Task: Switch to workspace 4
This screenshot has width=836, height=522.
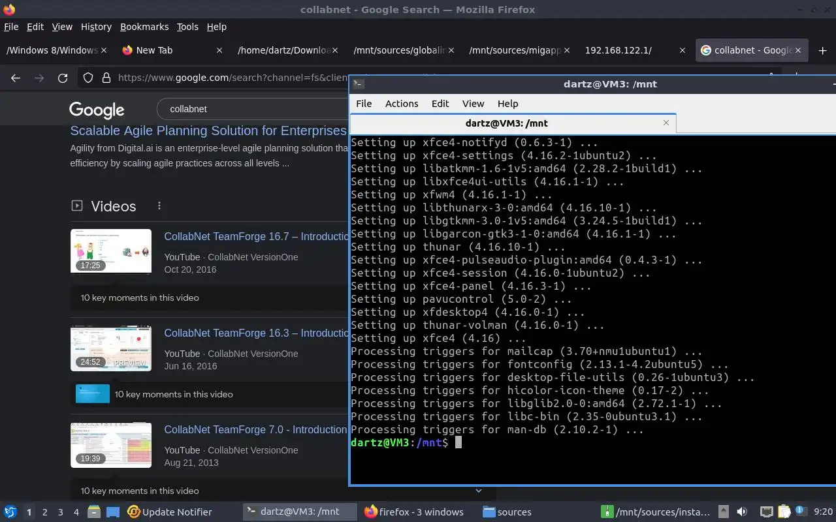Action: [x=76, y=512]
